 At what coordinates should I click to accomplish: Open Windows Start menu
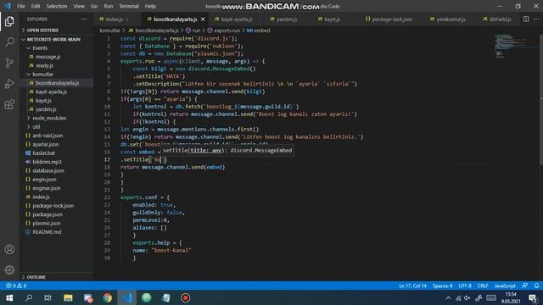(x=9, y=297)
